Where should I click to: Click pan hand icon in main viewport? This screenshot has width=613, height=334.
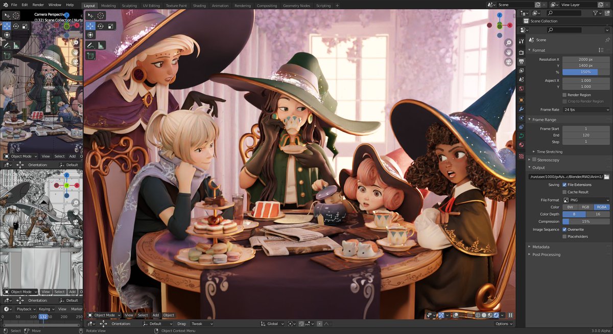[509, 52]
